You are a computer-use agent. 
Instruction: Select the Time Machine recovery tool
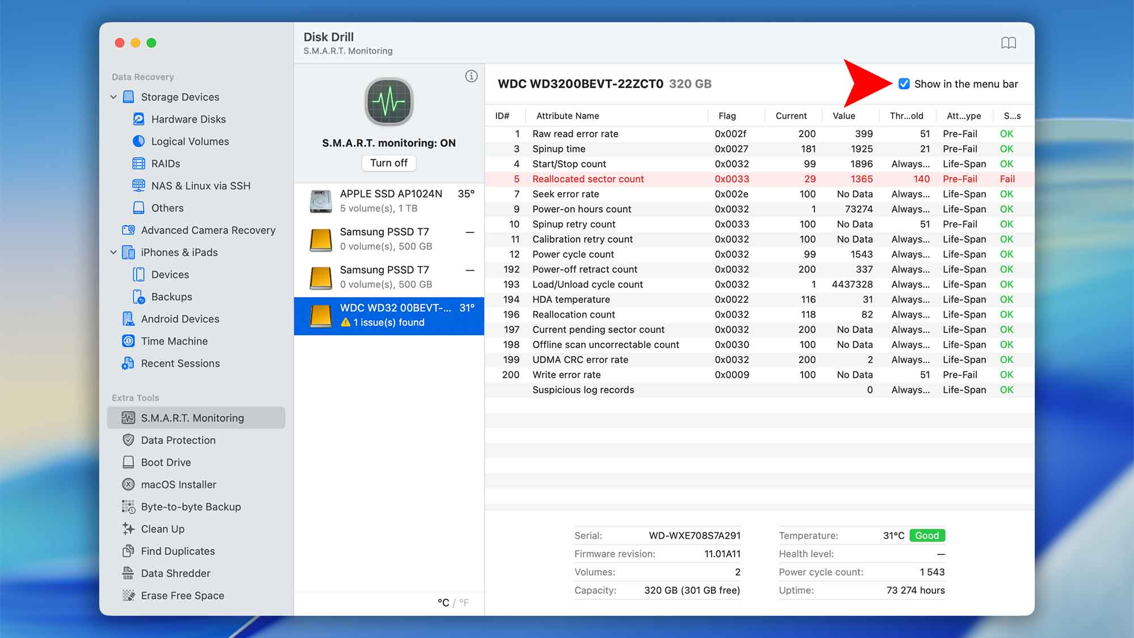pyautogui.click(x=174, y=341)
